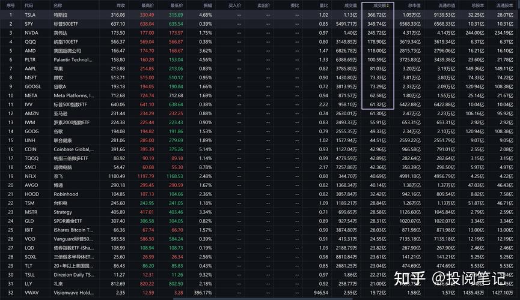Screen dimensions: 520x300
Task: Select the TSLA code cell
Action: (30, 15)
